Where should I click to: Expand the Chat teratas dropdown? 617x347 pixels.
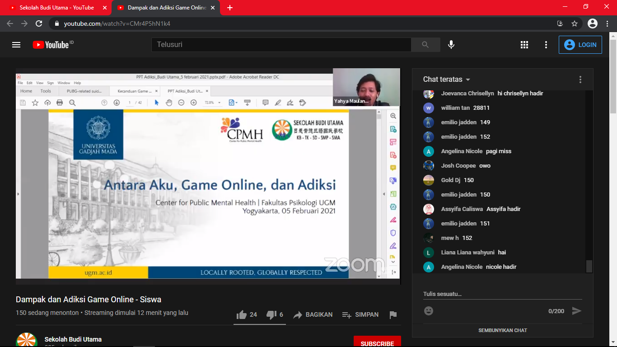tap(446, 80)
